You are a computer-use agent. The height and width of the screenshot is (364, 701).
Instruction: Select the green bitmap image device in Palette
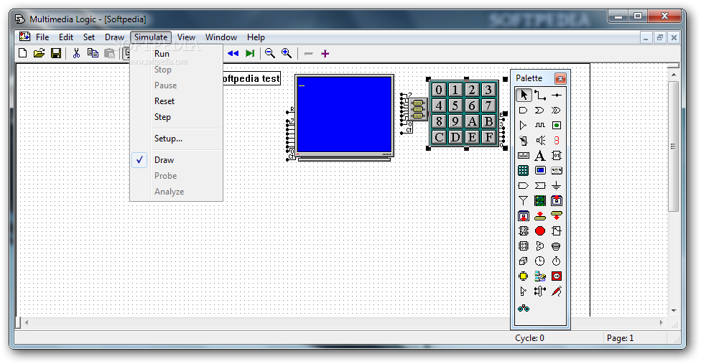(x=540, y=201)
